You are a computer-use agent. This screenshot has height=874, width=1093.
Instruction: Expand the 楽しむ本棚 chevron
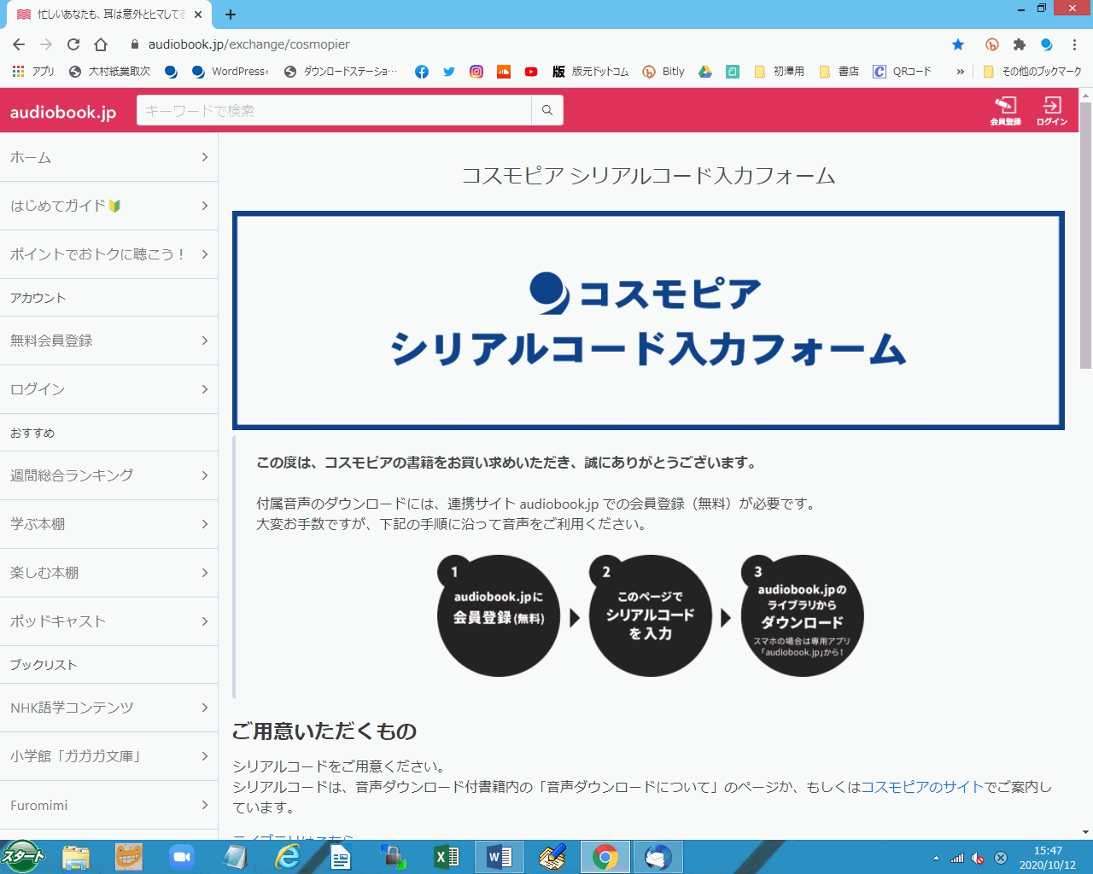(205, 573)
